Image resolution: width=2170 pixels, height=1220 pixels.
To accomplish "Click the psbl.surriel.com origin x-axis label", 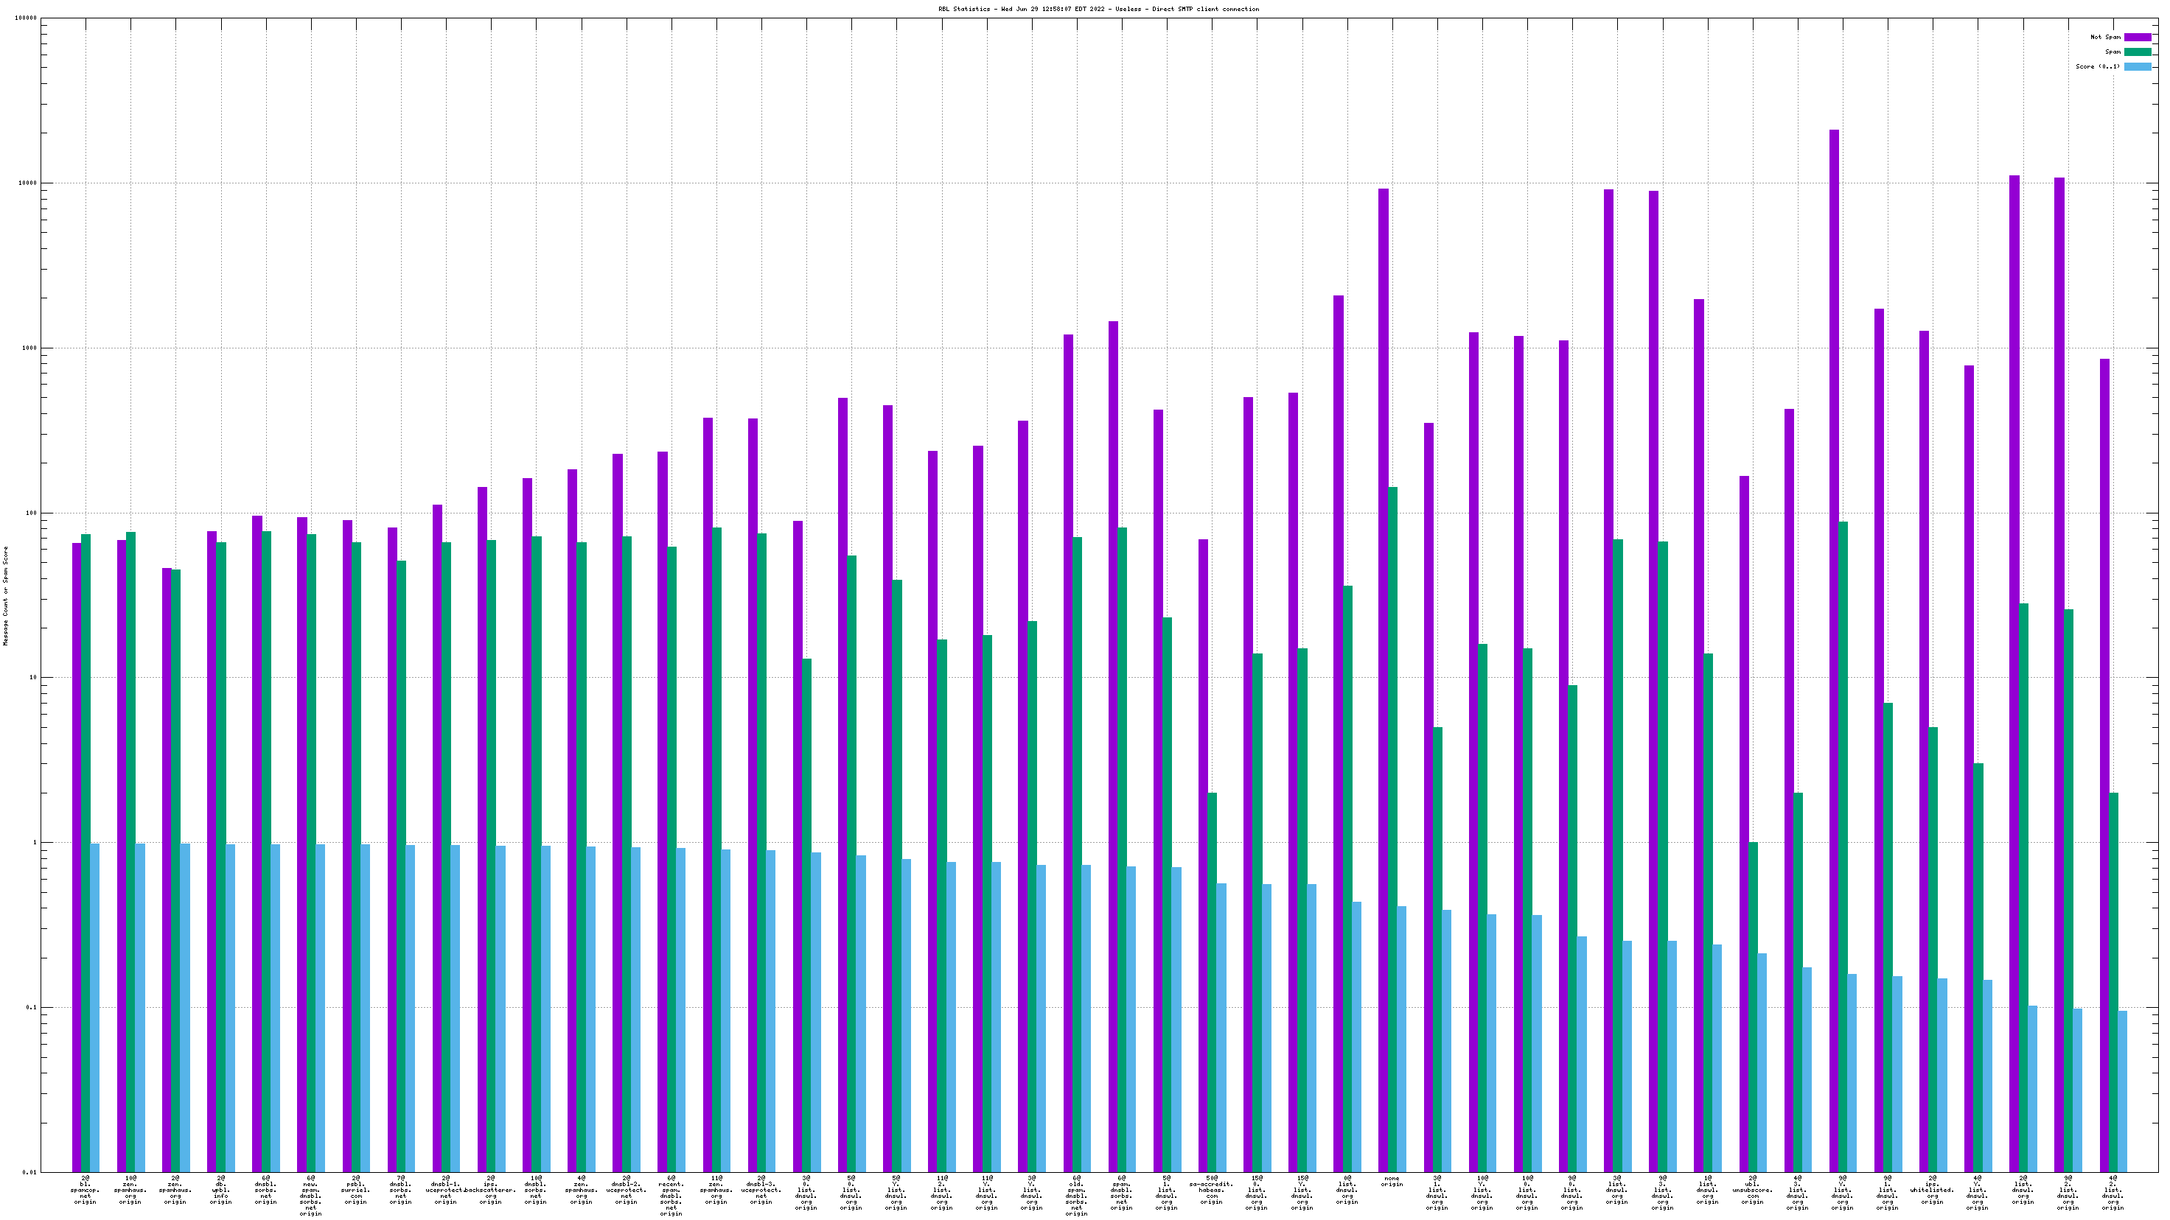I will 355,1190.
